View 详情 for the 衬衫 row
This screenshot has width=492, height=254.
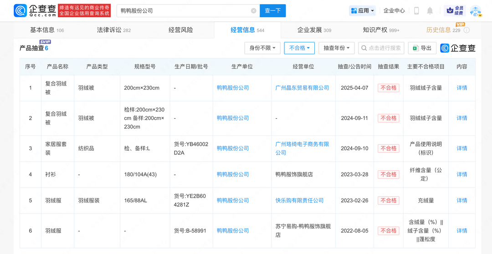pyautogui.click(x=462, y=174)
